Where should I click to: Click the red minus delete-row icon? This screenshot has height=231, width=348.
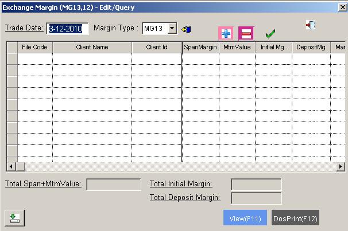(x=246, y=33)
